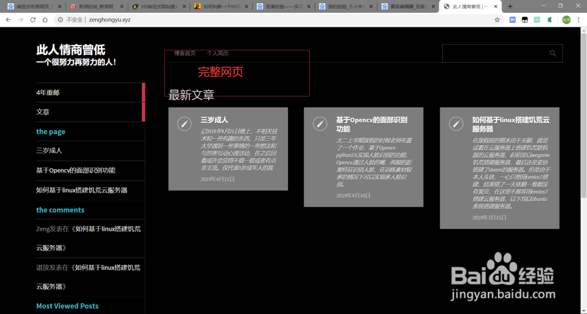This screenshot has width=587, height=314.
Task: Close the 百度经验——实用 tab
Action: pyautogui.click(x=309, y=6)
